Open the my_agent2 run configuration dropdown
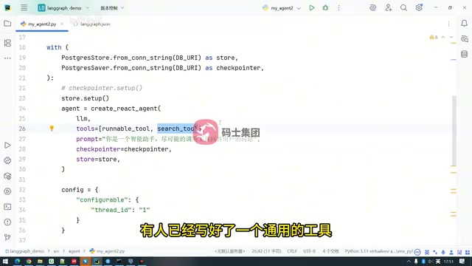472x266 pixels. coord(282,8)
